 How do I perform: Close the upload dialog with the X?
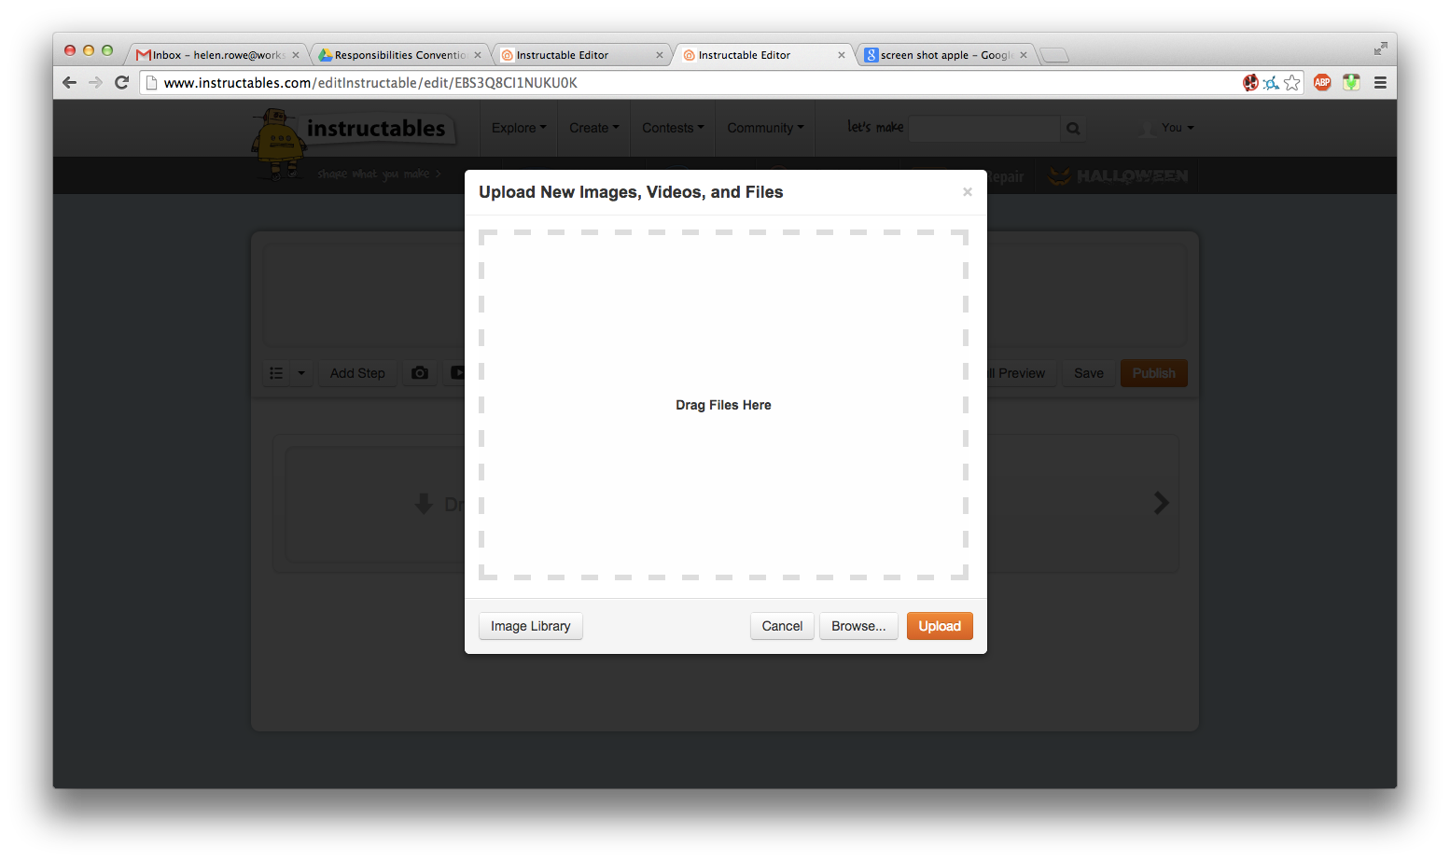pos(967,191)
